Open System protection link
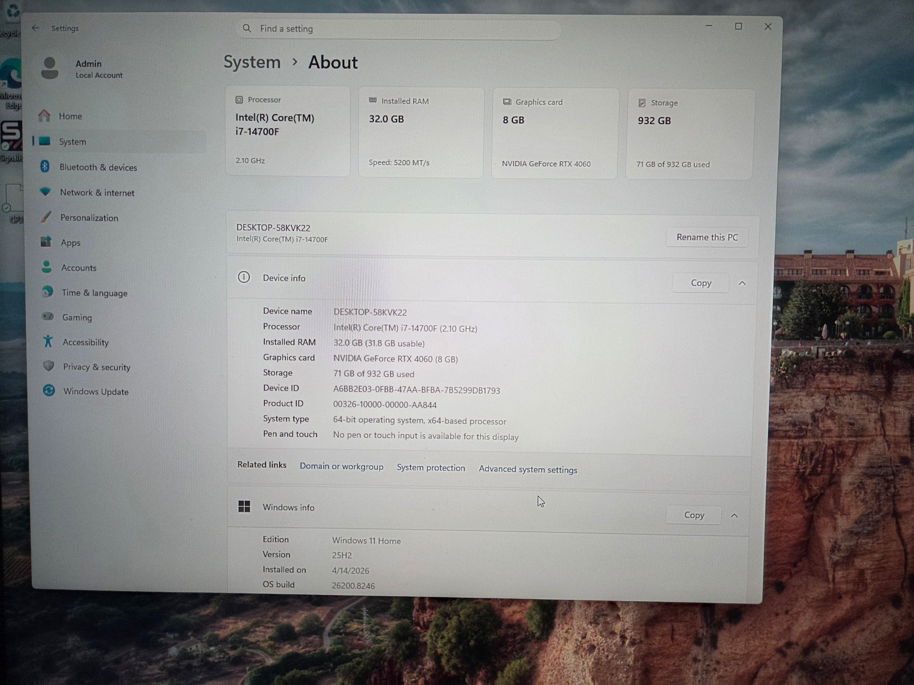The height and width of the screenshot is (685, 914). pyautogui.click(x=431, y=468)
